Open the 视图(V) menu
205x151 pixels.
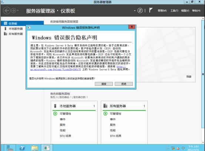pyautogui.click(x=185, y=11)
